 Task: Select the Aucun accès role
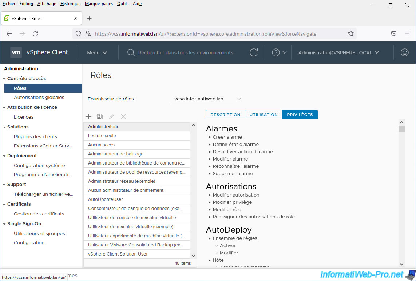(137, 145)
